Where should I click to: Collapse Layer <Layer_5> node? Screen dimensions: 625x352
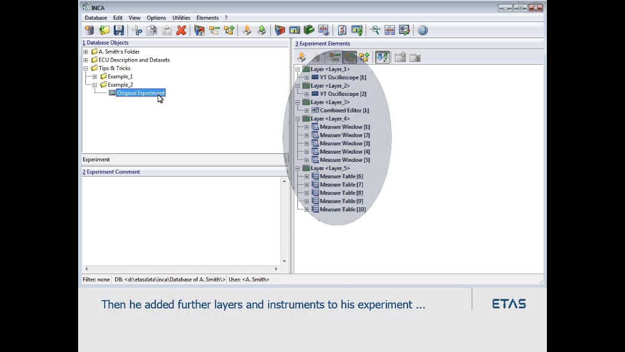click(x=298, y=168)
